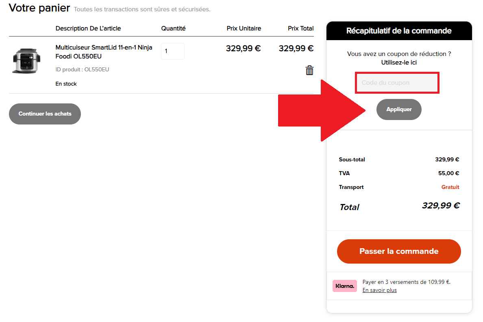Open Multicuiseur SmartLid 11-en-1 Ninja Foodi title
Image resolution: width=483 pixels, height=322 pixels.
pyautogui.click(x=104, y=52)
